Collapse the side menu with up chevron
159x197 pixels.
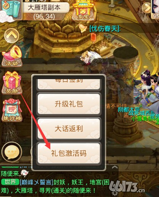click(11, 36)
